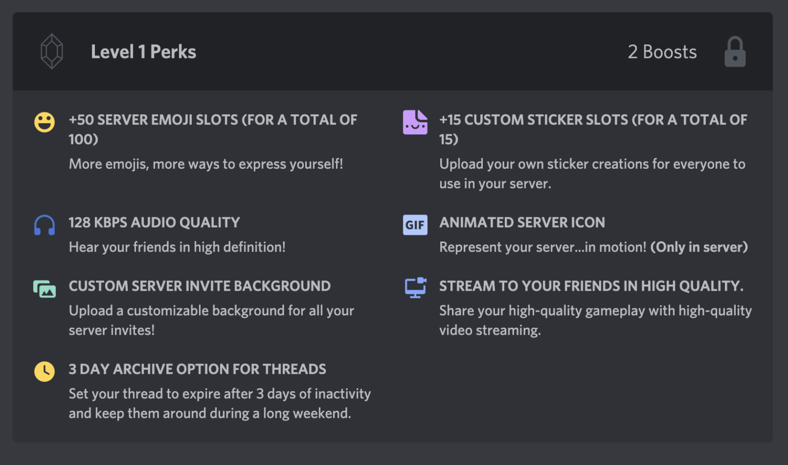Image resolution: width=788 pixels, height=465 pixels.
Task: Select the ANIMATED SERVER ICON perk entry
Action: click(x=522, y=223)
